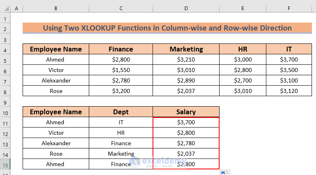Click the '$2,800' salary cell in row 12
This screenshot has height=175, width=316.
(x=186, y=133)
